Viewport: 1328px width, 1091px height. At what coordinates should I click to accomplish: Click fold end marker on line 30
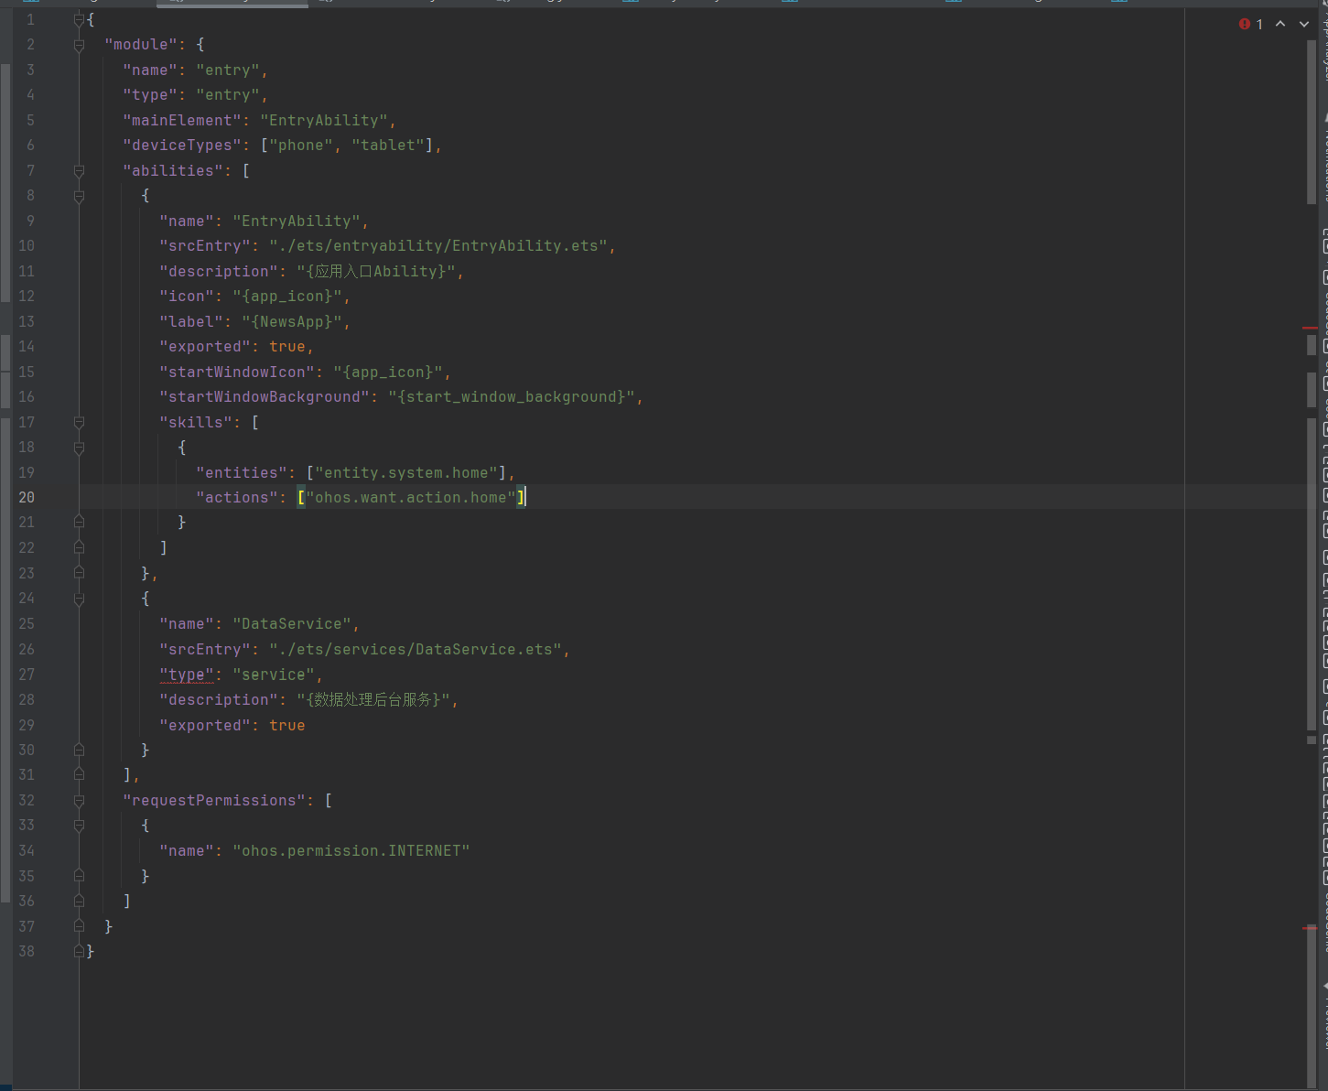pyautogui.click(x=79, y=750)
